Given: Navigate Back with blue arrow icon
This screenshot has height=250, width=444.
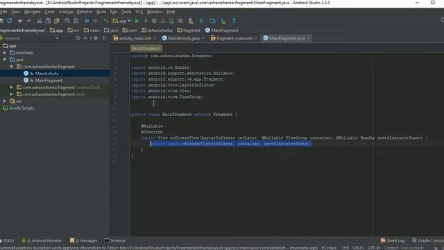Looking at the screenshot, I should click(x=87, y=21).
